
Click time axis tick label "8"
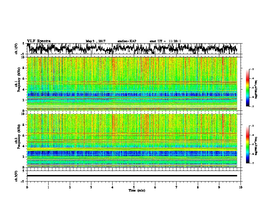tap(198, 187)
